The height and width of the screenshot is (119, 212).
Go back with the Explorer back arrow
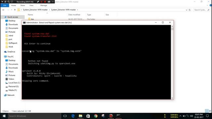click(x=3, y=10)
